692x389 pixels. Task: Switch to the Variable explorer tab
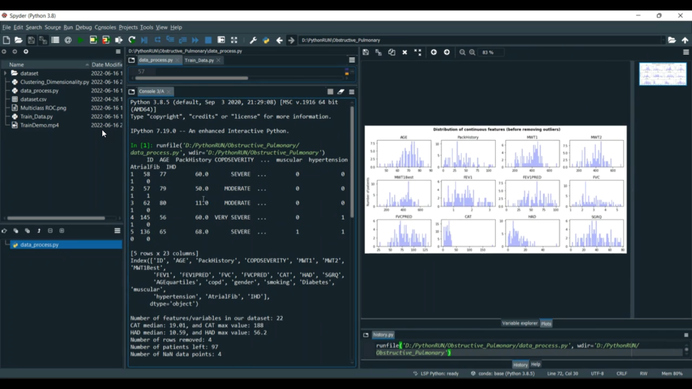click(520, 323)
